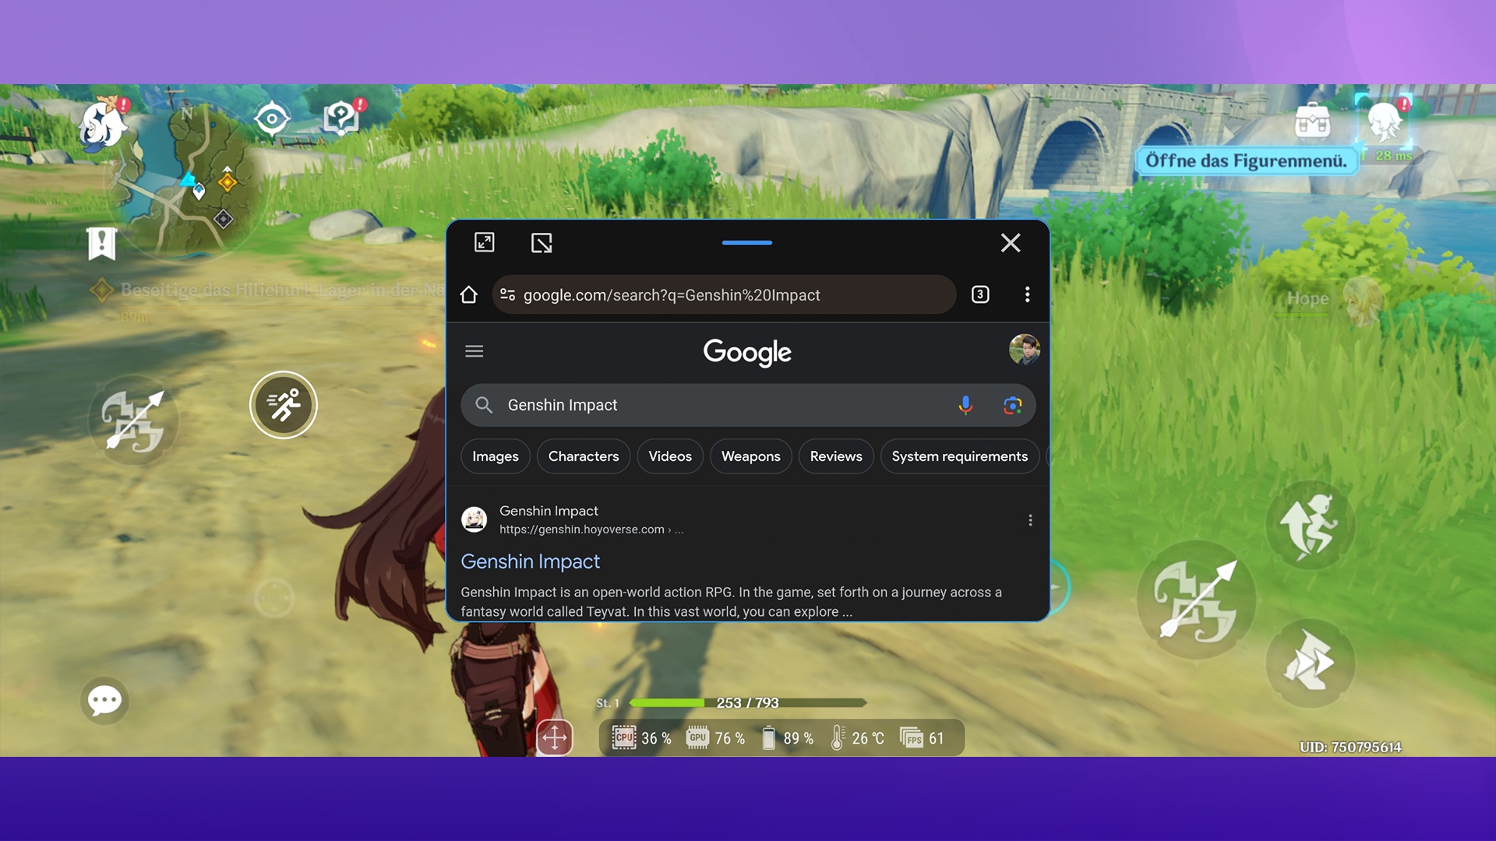The width and height of the screenshot is (1496, 841).
Task: Shrink floating window with the minimize-arrow icon
Action: (x=542, y=243)
